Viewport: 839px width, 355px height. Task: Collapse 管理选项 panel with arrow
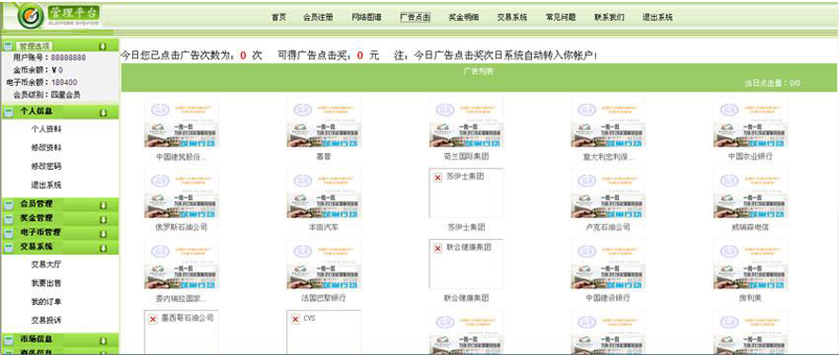point(103,46)
